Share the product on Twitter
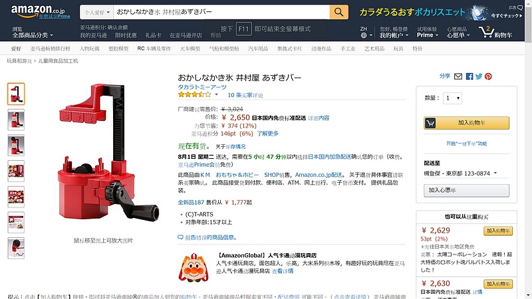532x299 pixels. [x=479, y=76]
